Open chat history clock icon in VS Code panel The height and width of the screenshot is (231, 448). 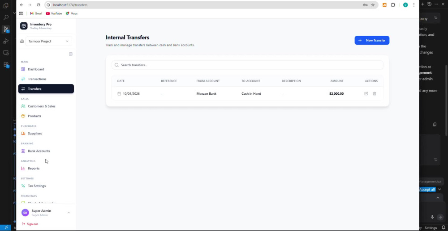point(430,4)
